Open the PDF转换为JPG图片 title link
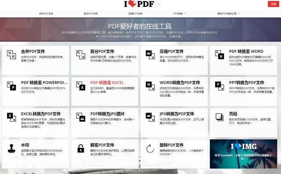The height and width of the screenshot is (174, 281). click(107, 114)
